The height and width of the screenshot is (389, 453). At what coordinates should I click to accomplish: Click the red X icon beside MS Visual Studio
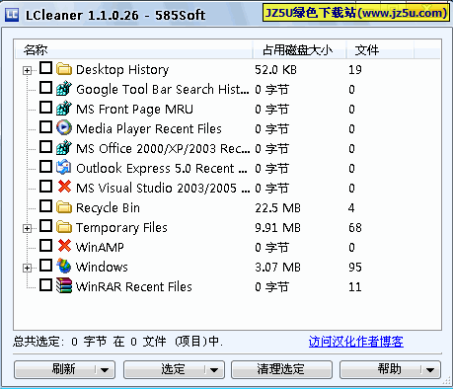(x=64, y=187)
